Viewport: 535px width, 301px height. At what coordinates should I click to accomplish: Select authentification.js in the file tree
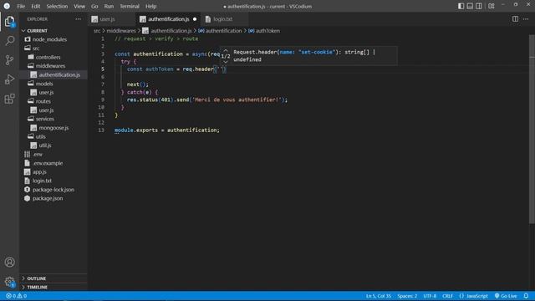(59, 74)
